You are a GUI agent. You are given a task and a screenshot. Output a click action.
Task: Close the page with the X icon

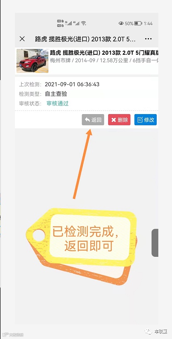tap(22, 39)
